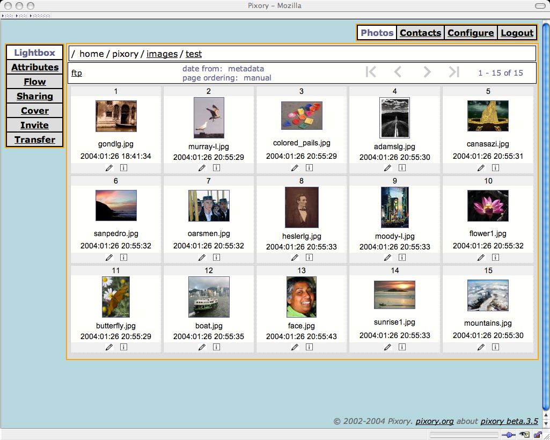Viewport: 550px width, 440px height.
Task: Go to next page arrow
Action: tap(427, 72)
